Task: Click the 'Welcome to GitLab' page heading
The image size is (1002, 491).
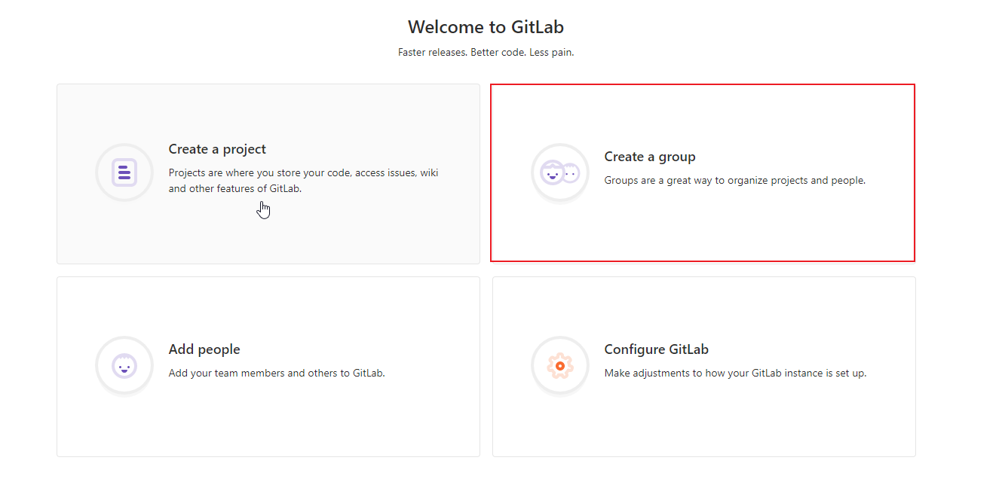Action: point(486,27)
